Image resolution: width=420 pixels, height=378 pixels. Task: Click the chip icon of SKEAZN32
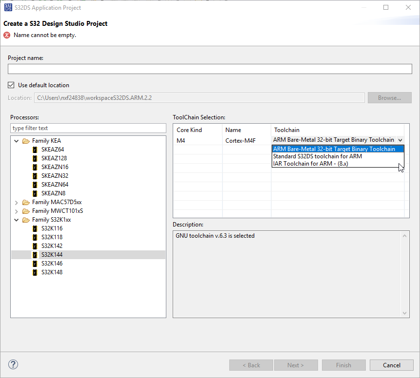tap(35, 176)
